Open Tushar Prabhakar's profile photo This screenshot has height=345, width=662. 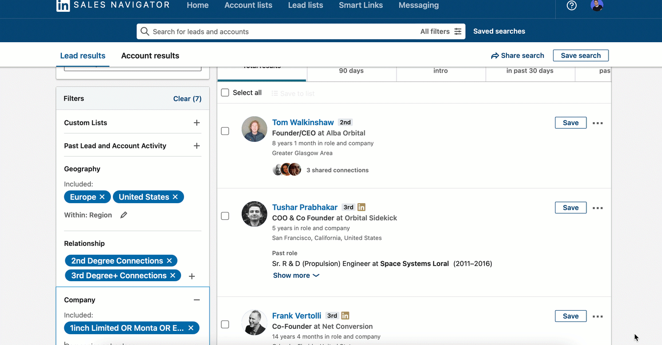click(x=254, y=214)
